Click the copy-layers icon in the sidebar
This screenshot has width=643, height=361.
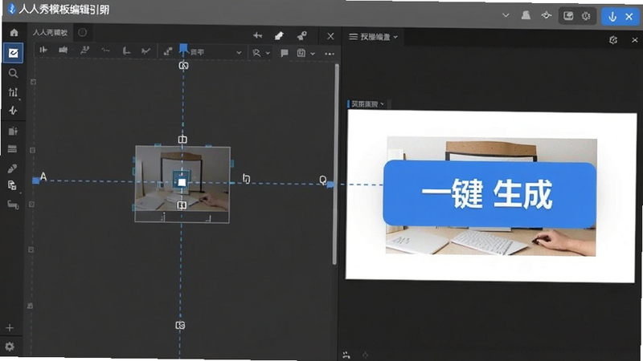click(x=12, y=185)
